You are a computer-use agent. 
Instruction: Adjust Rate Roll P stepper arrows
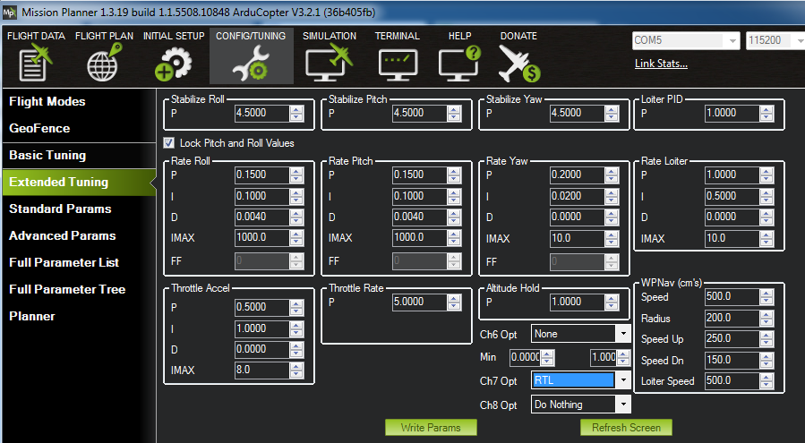coord(296,175)
